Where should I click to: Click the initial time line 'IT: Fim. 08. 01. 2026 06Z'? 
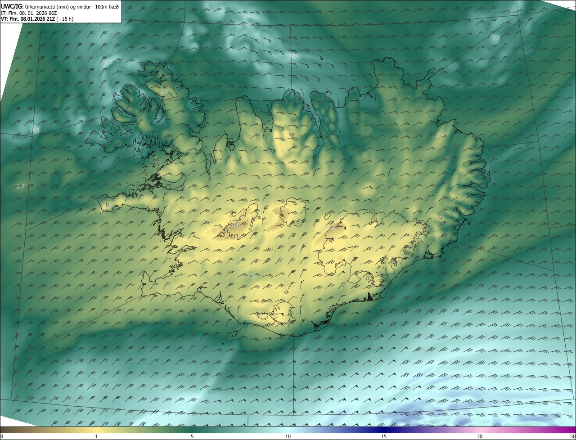click(28, 13)
